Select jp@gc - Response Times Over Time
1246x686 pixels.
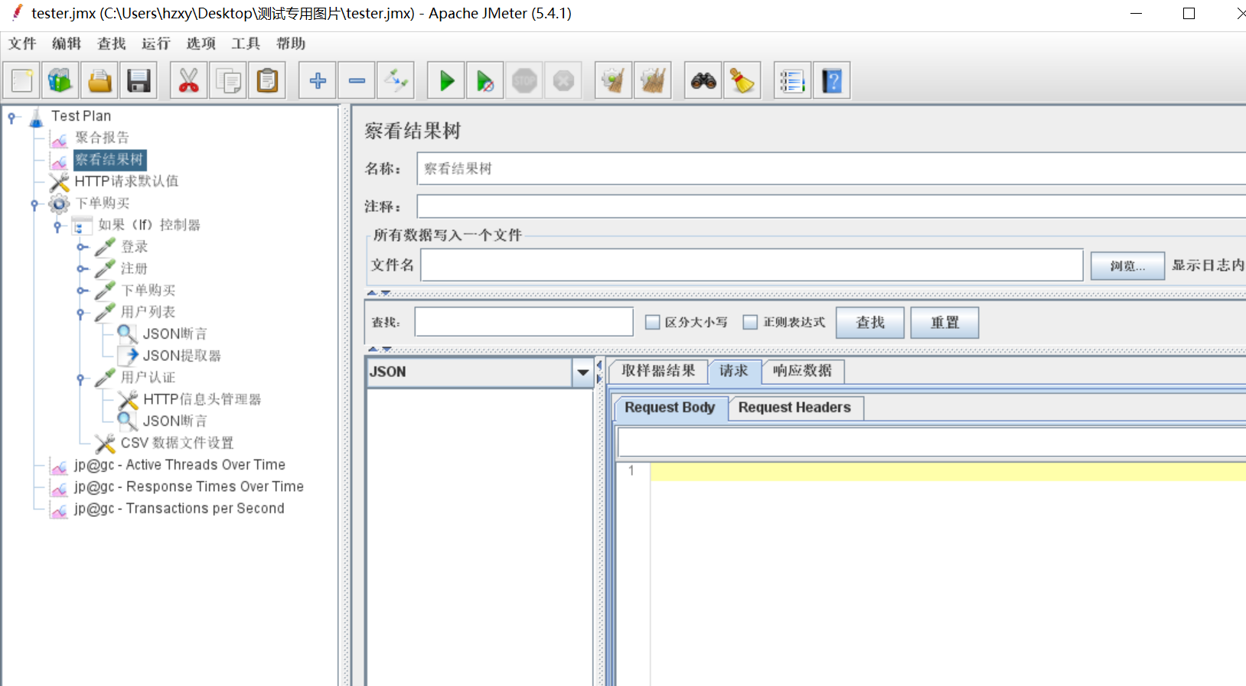point(189,486)
